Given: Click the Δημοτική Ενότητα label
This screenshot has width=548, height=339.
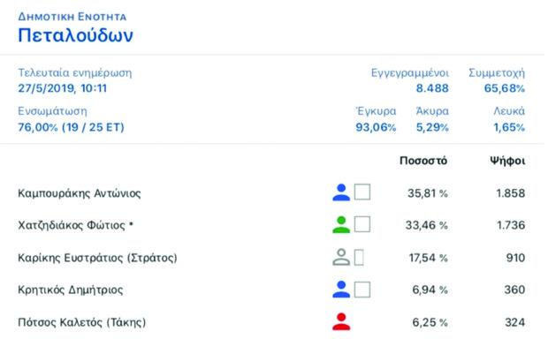Looking at the screenshot, I should 72,17.
